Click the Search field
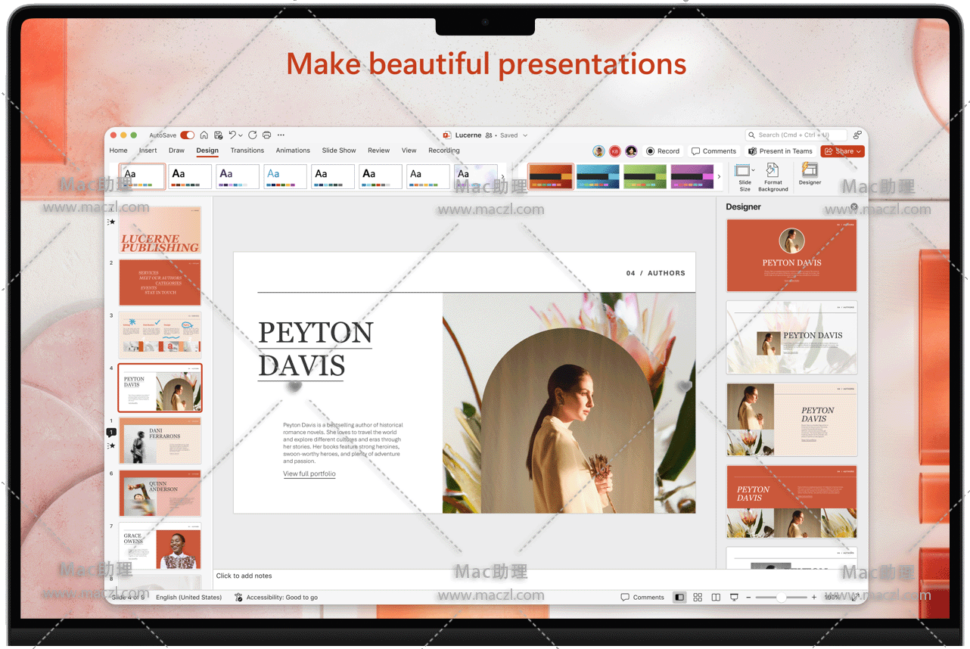 coord(796,135)
